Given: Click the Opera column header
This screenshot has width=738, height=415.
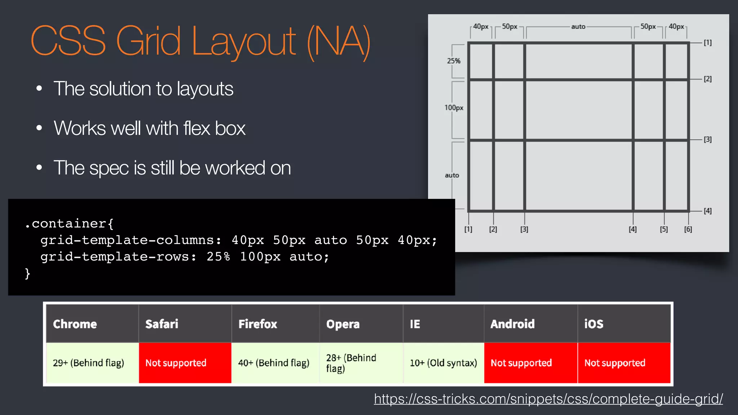Looking at the screenshot, I should click(x=343, y=324).
